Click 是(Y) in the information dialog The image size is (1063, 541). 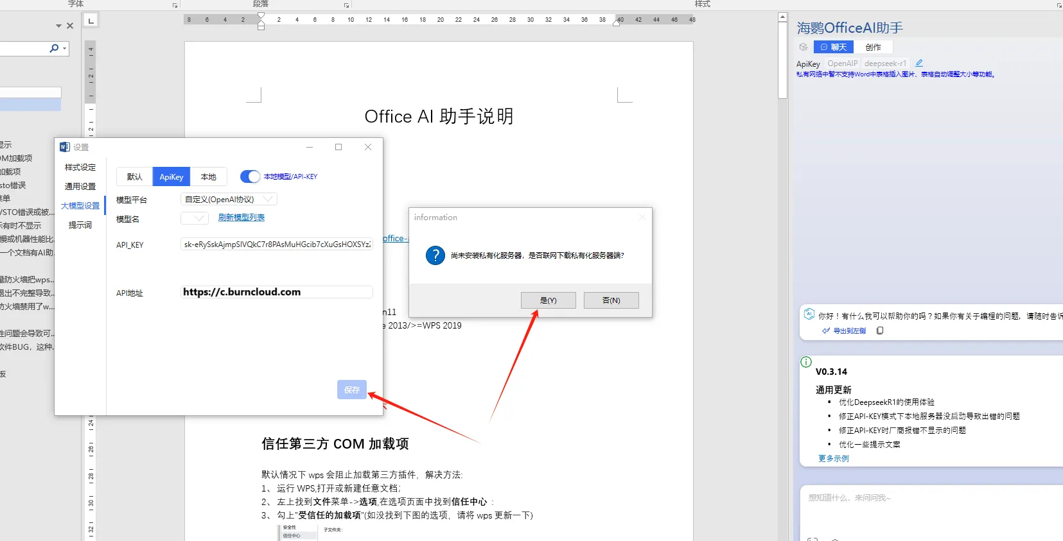[x=548, y=300]
